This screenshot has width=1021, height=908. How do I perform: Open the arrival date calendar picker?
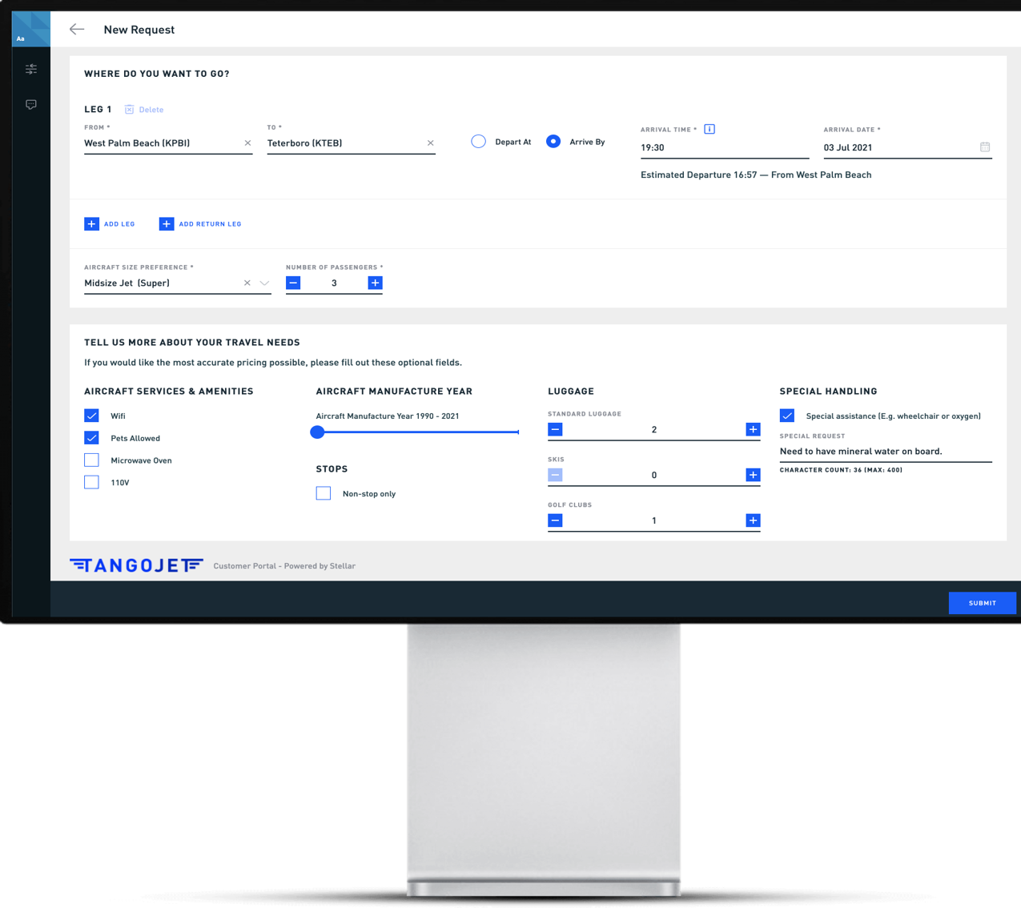(985, 147)
